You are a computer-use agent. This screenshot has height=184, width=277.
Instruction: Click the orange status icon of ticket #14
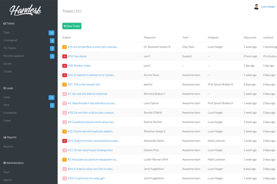(x=65, y=47)
